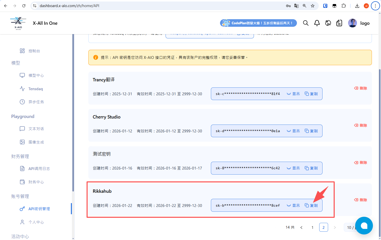Click the address bar URL
The image size is (381, 240).
point(69,6)
